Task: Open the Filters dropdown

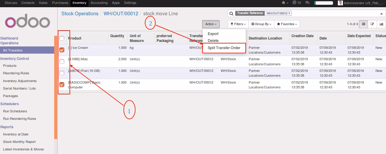Action: click(x=238, y=24)
